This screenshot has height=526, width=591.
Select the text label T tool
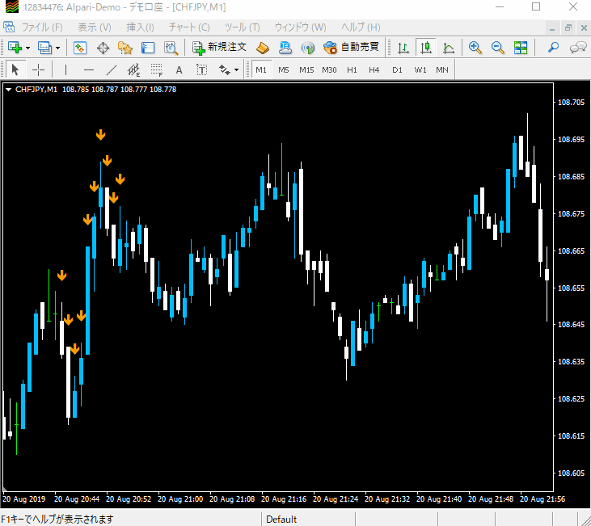(201, 69)
